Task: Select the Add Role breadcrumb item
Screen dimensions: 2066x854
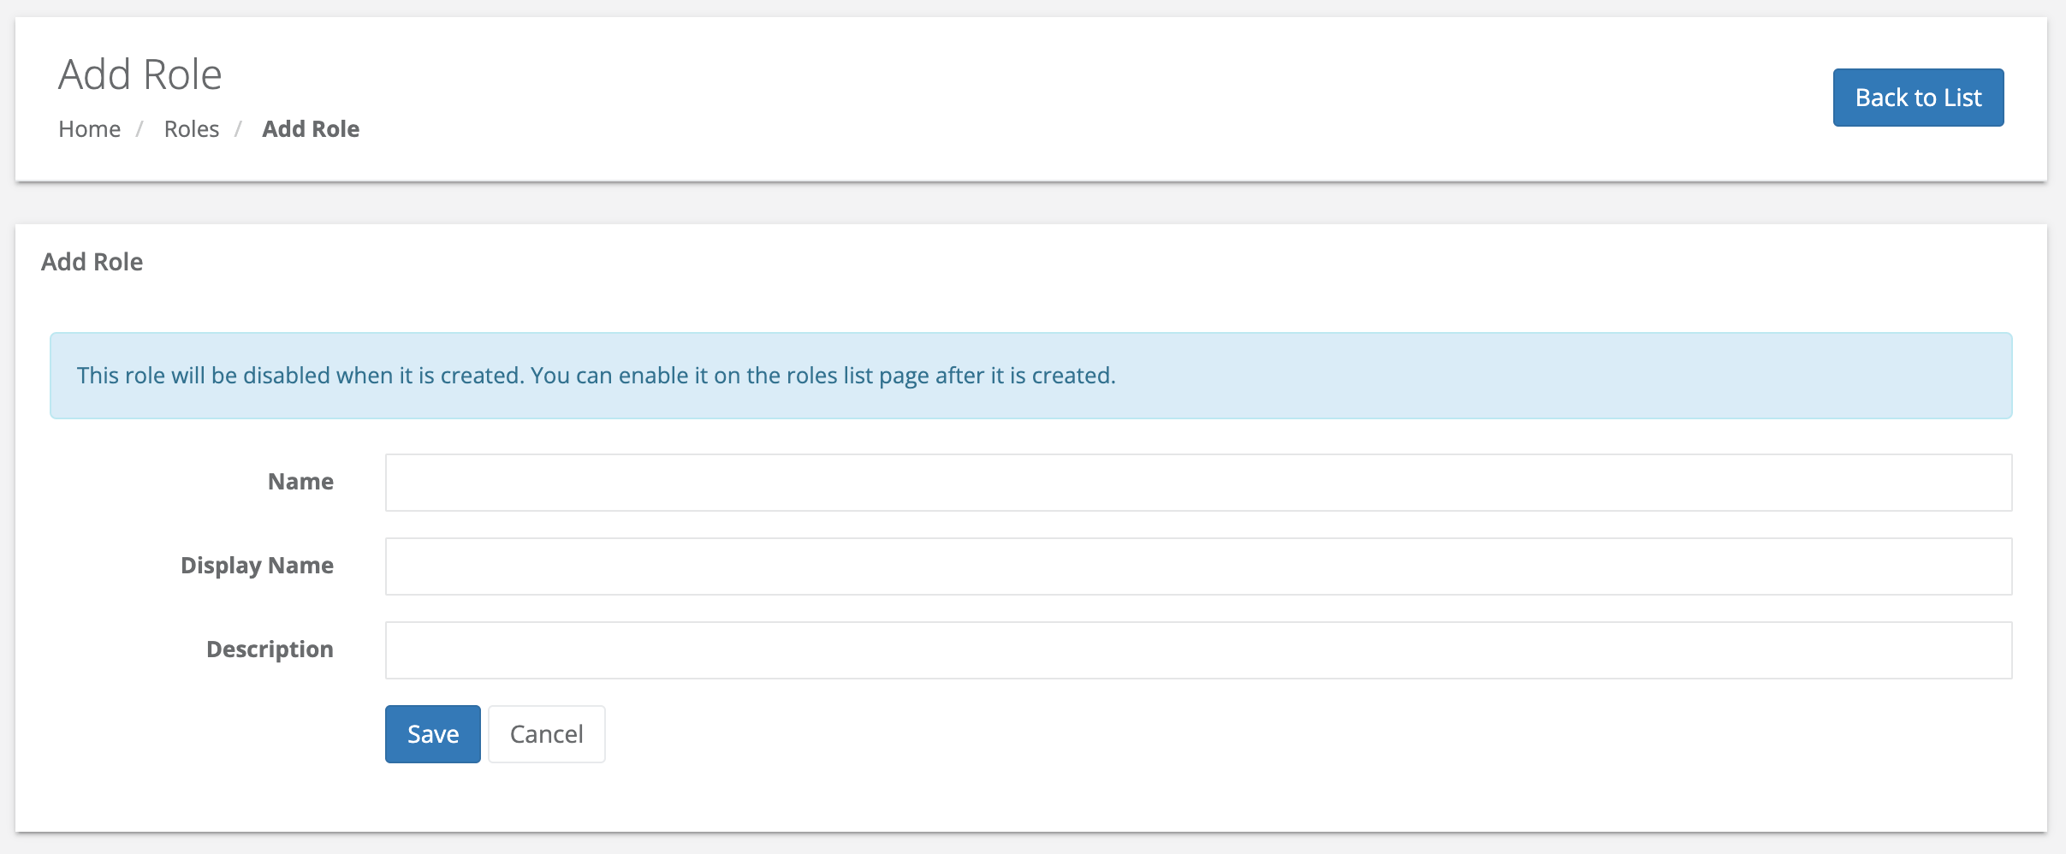Action: (310, 128)
